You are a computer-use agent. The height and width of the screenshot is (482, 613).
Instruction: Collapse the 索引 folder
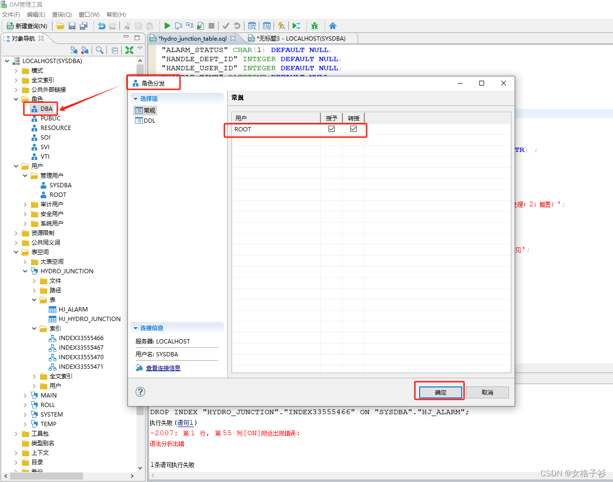(x=34, y=329)
